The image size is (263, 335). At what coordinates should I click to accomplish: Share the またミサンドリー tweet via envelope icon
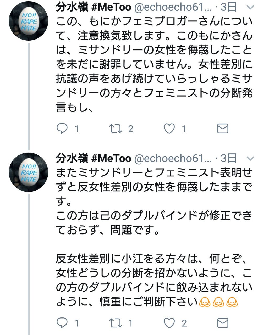(x=223, y=323)
